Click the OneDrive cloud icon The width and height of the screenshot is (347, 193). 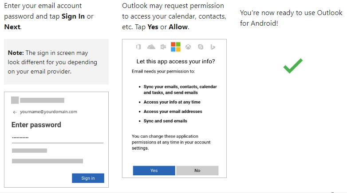click(151, 47)
